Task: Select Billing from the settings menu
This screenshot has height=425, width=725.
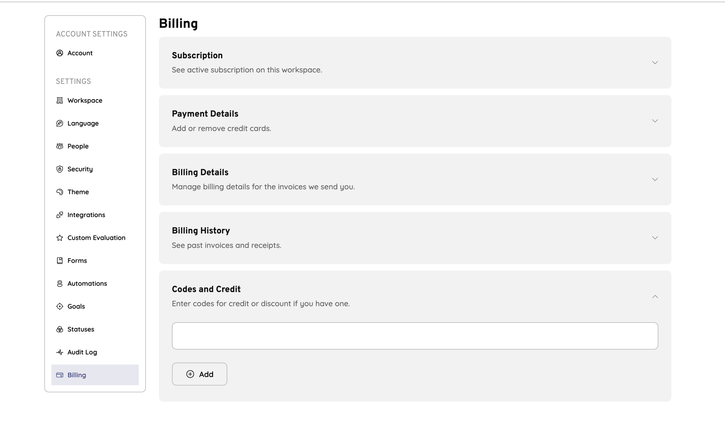Action: tap(76, 375)
